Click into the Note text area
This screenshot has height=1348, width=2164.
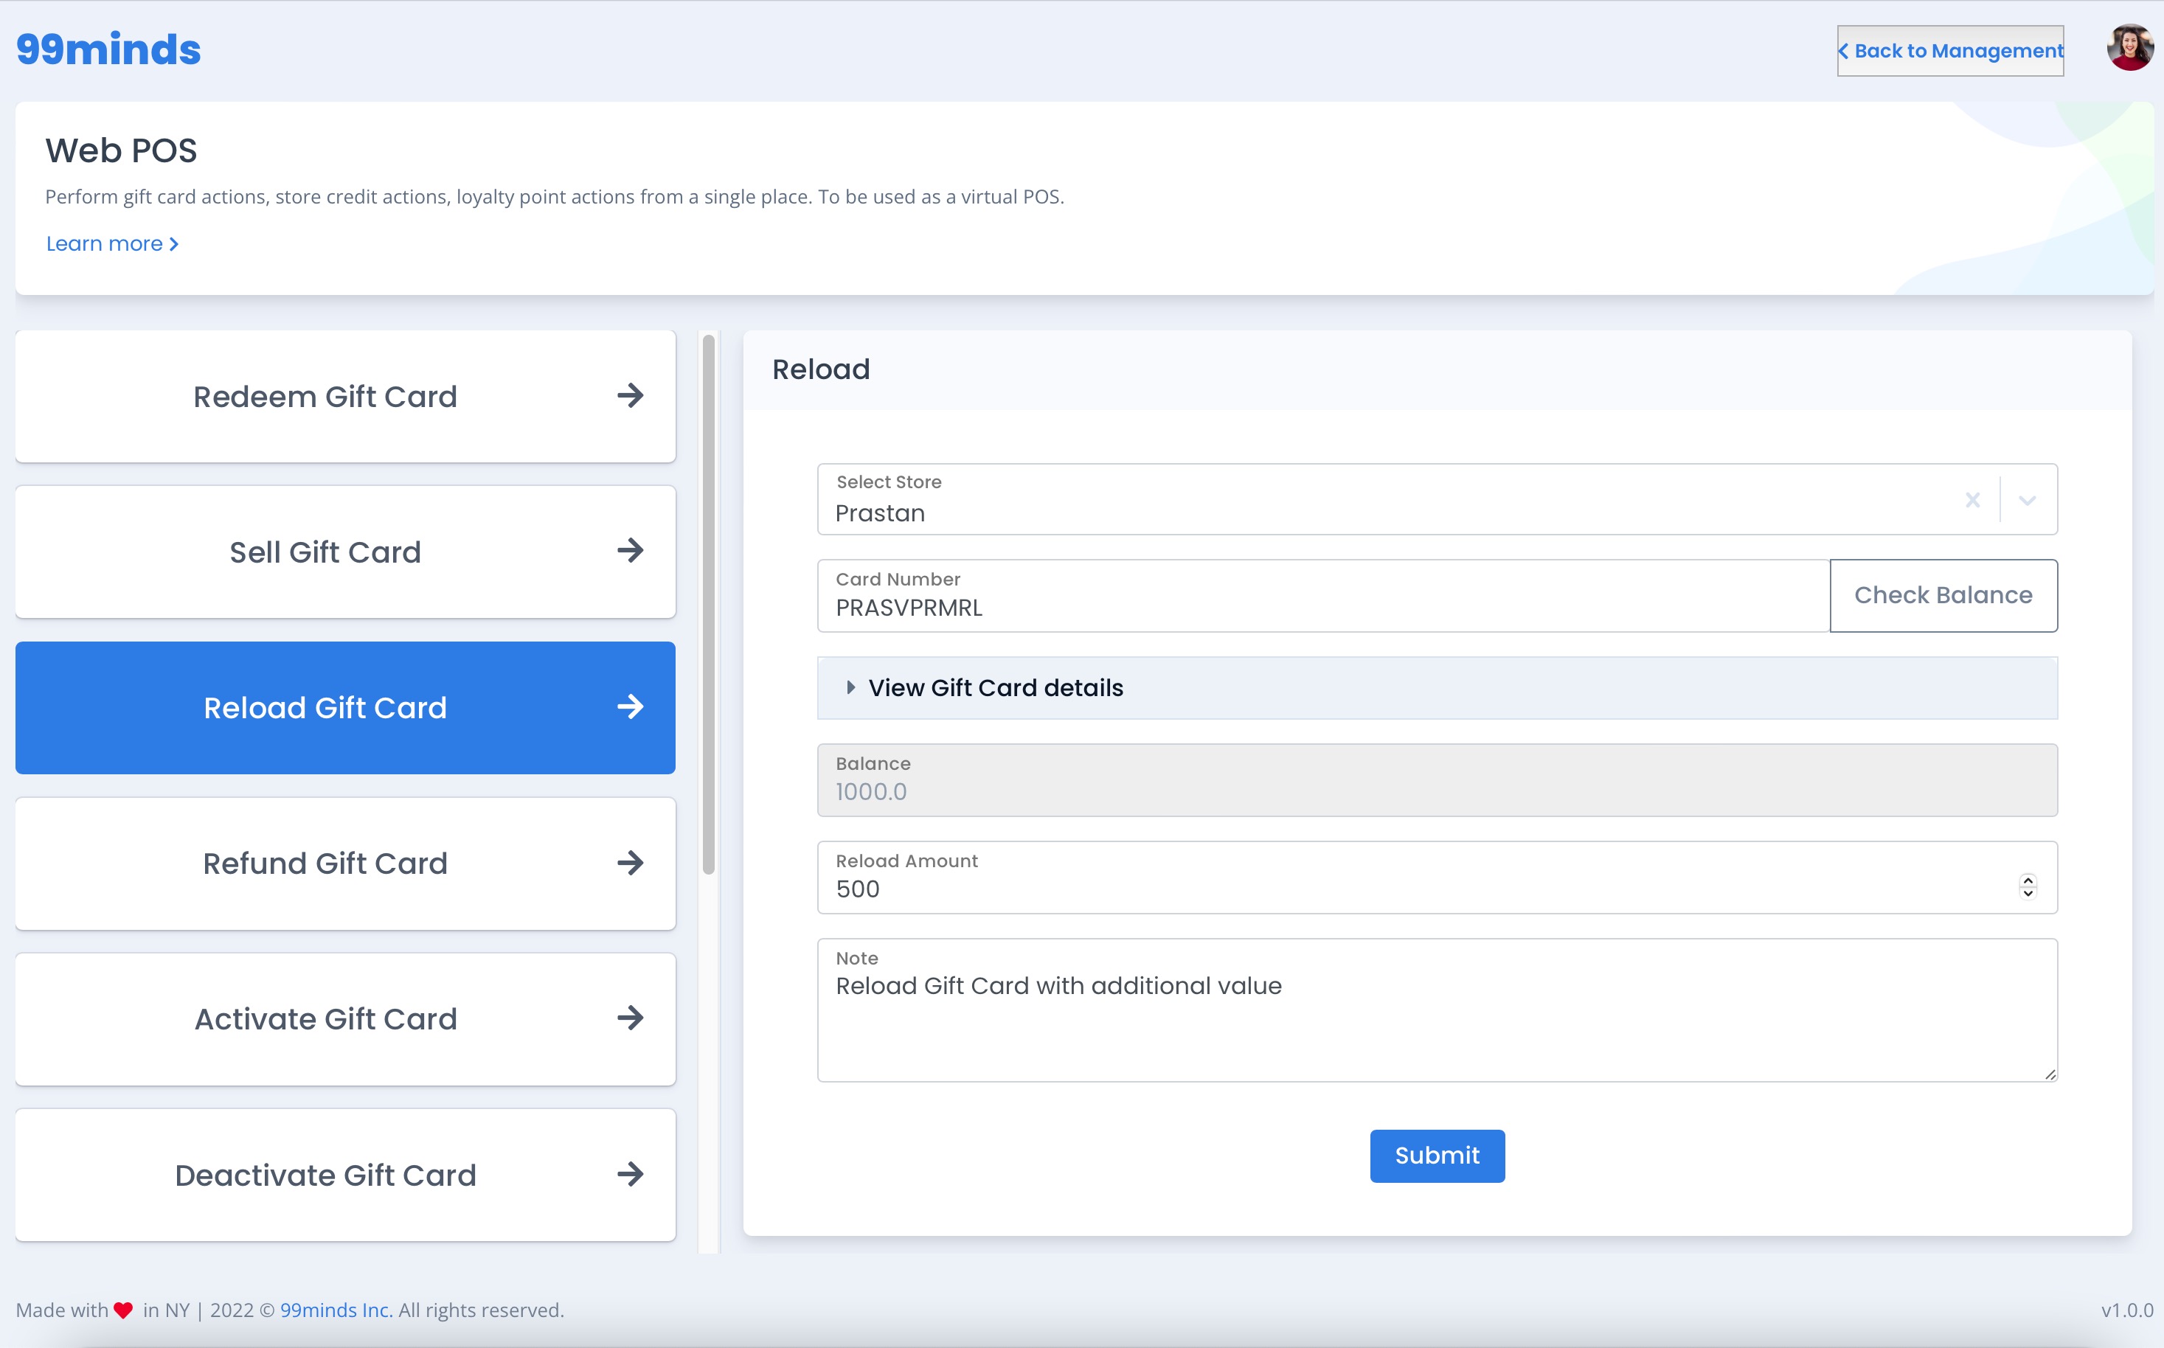[x=1438, y=1010]
